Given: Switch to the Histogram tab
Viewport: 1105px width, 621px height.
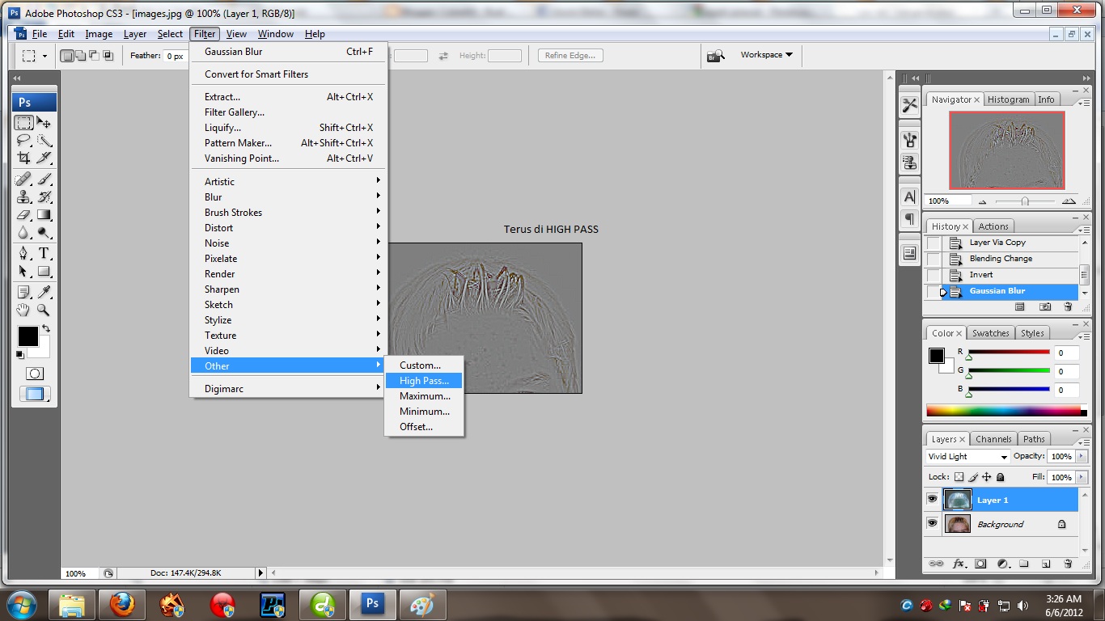Looking at the screenshot, I should point(1008,99).
